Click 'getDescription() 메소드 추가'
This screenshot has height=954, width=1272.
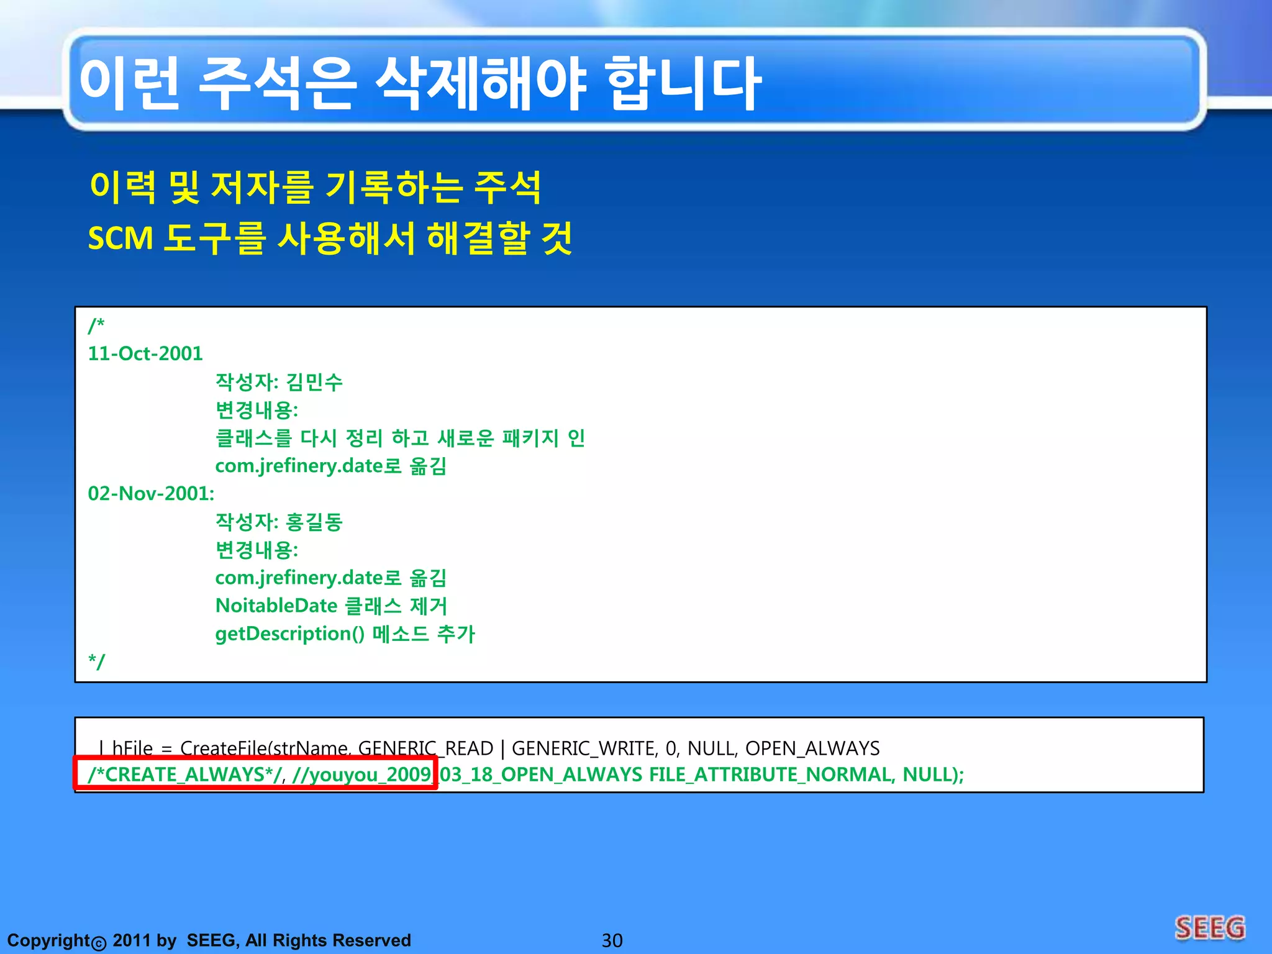345,634
